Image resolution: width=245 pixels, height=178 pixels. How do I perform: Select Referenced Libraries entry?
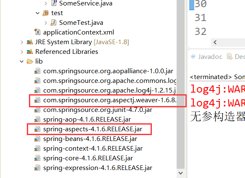67,52
